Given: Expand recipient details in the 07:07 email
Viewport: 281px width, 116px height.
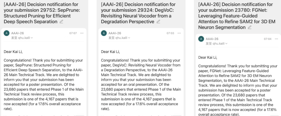Looking at the screenshot, I should point(32,38).
